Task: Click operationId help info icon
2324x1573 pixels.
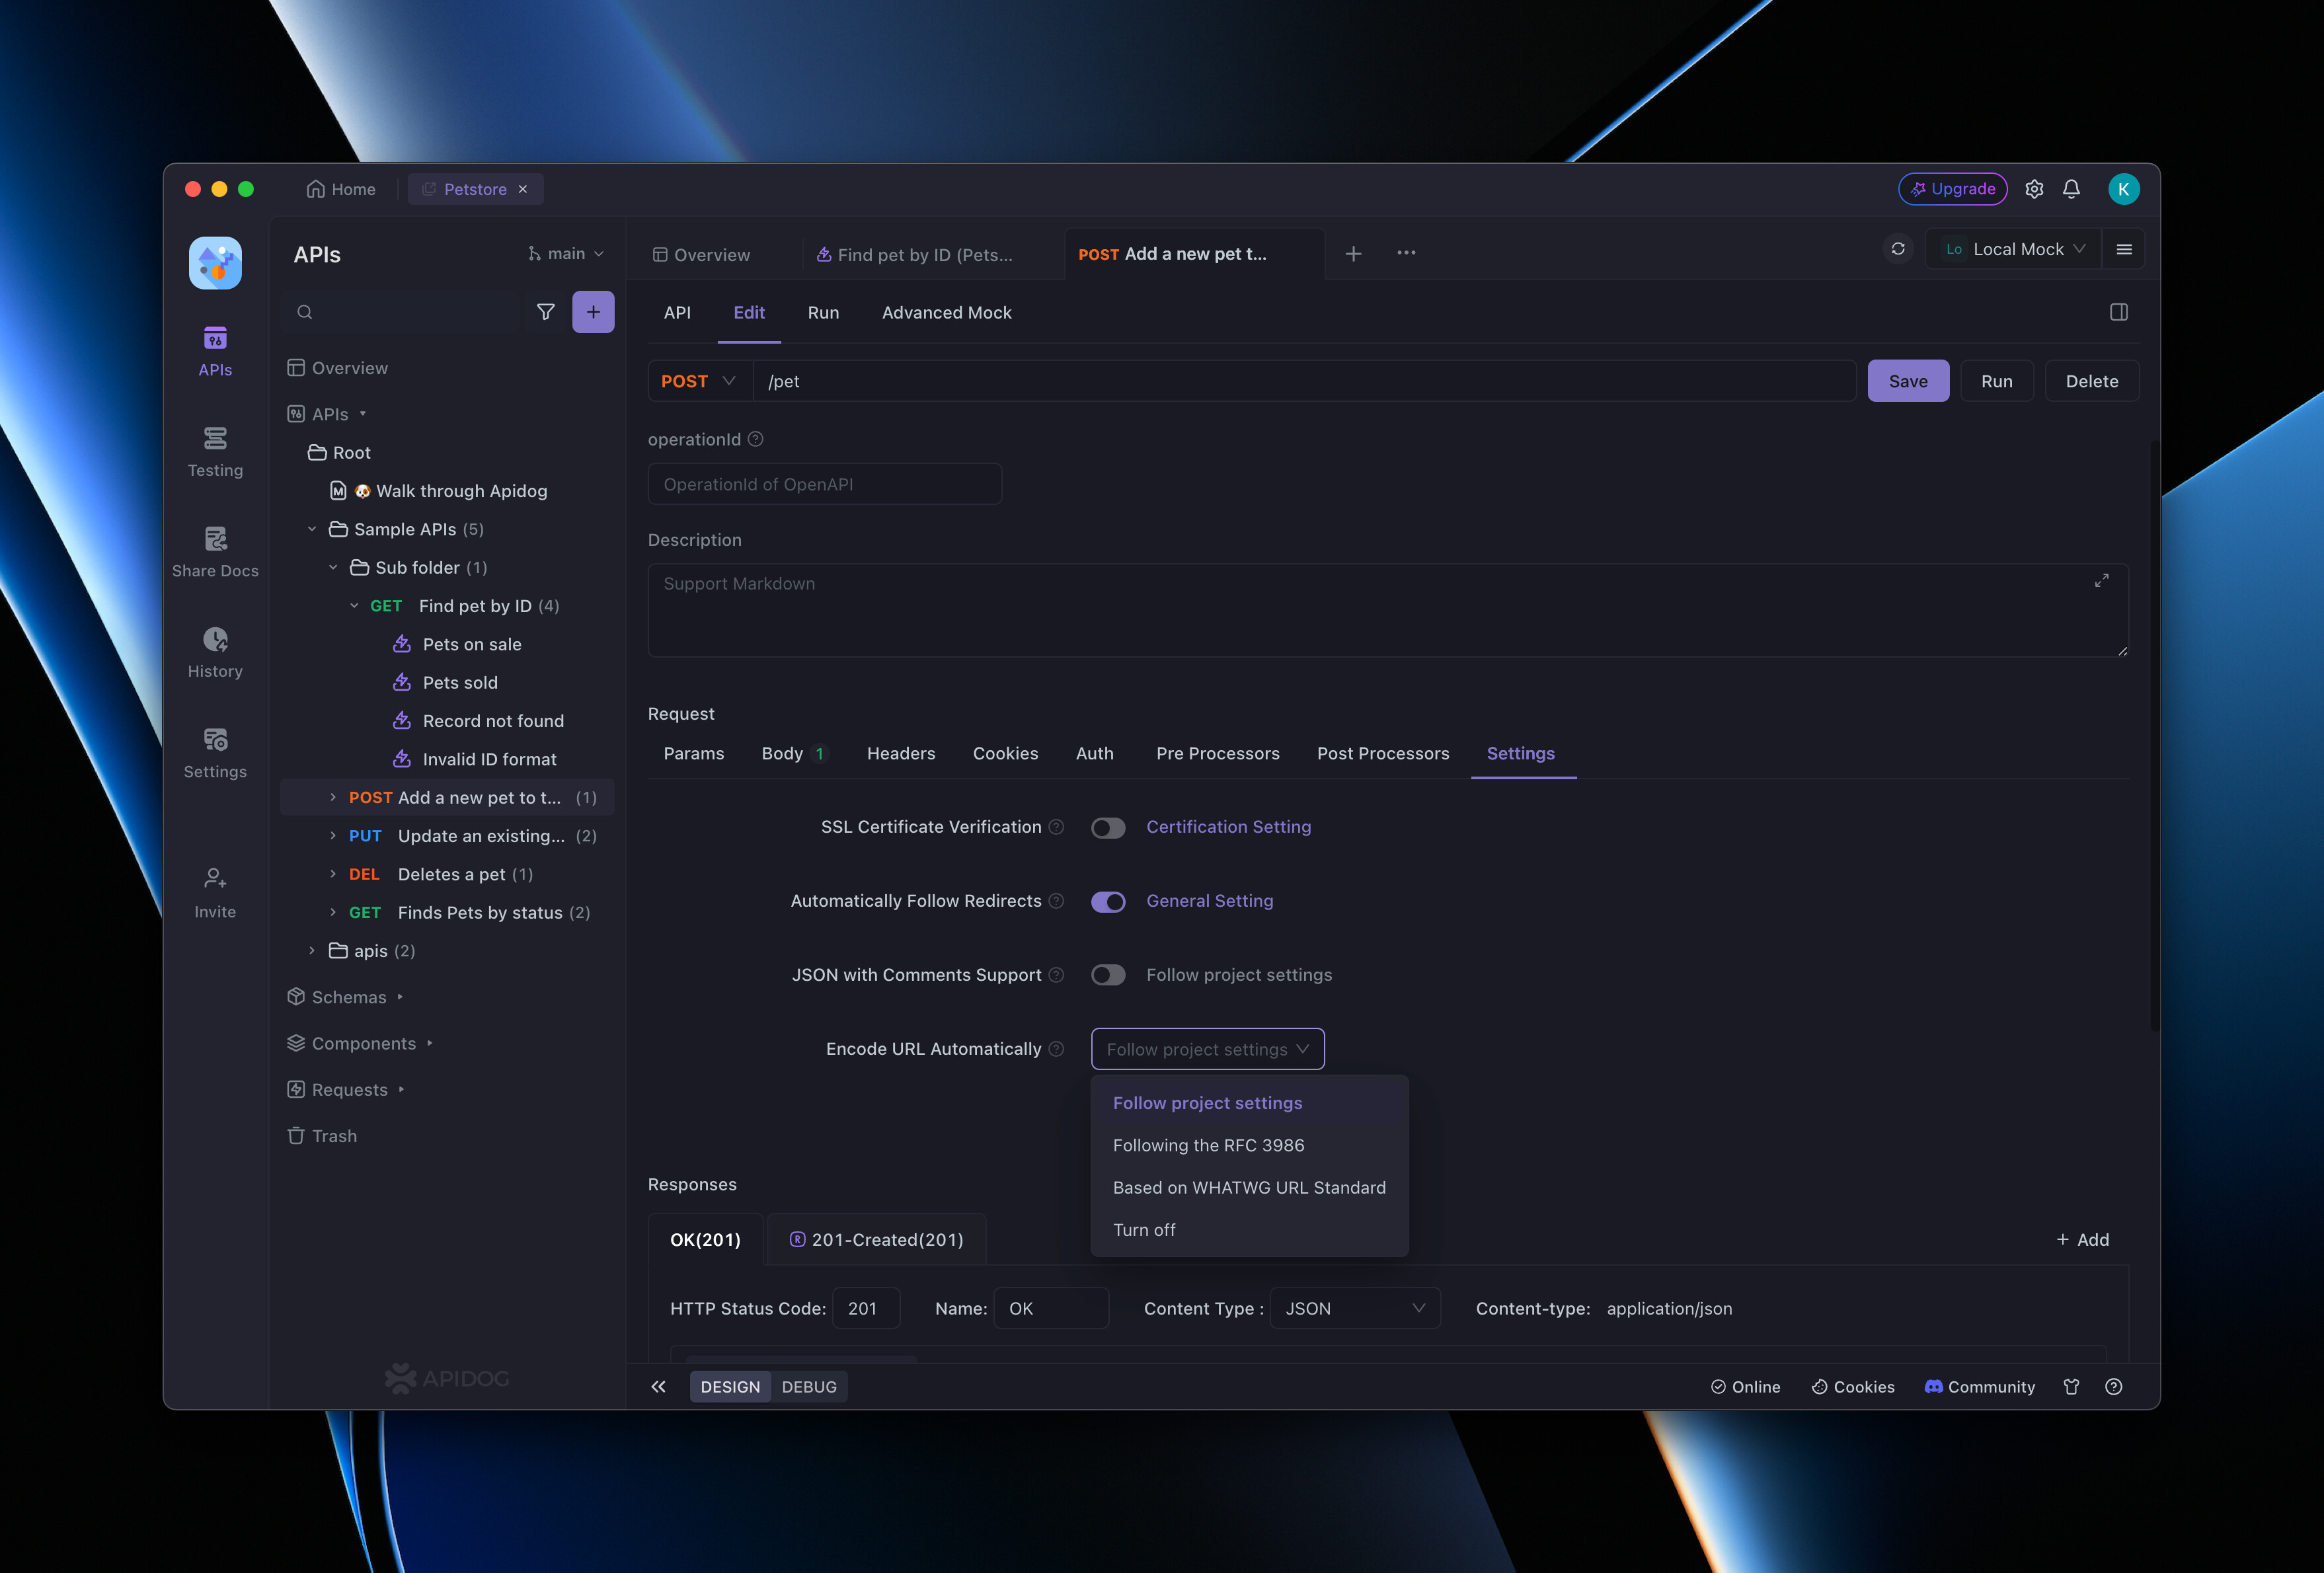Action: click(x=756, y=439)
